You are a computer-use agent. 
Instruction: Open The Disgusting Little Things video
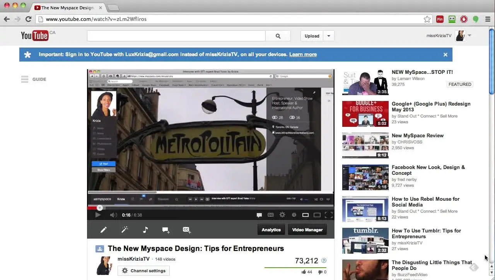click(432, 265)
